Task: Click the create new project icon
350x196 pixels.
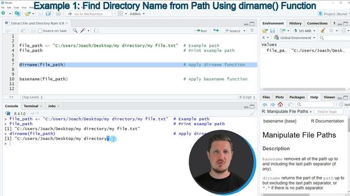Action: click(x=17, y=14)
